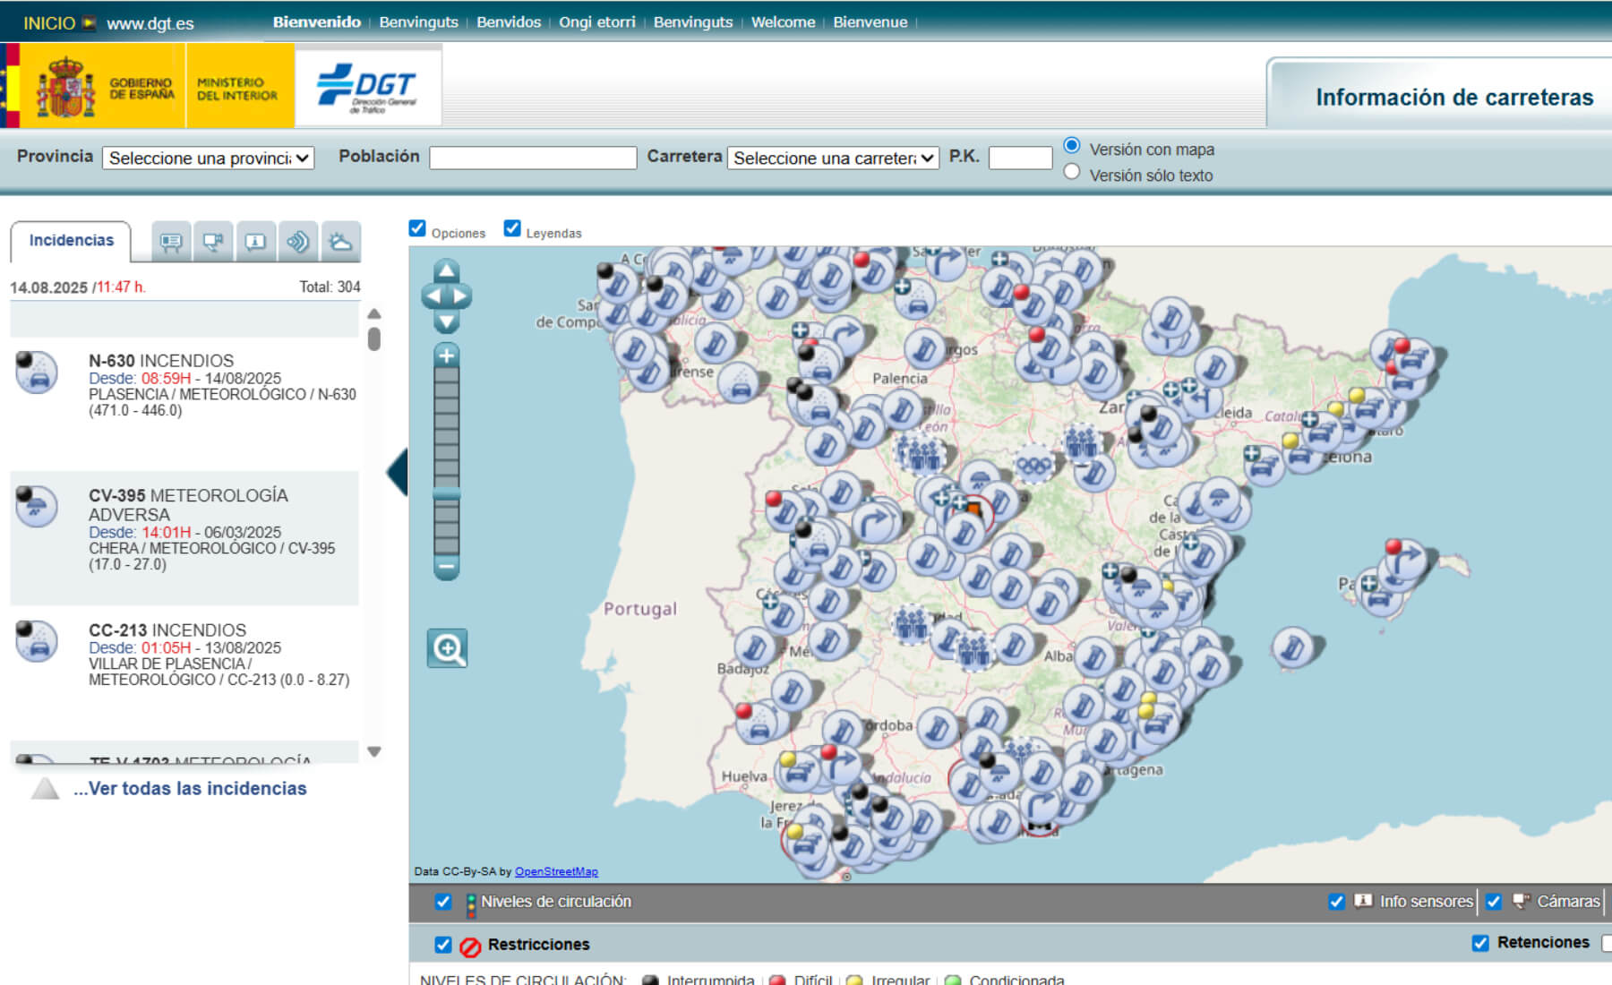Click the radio broadcast icon

(298, 240)
